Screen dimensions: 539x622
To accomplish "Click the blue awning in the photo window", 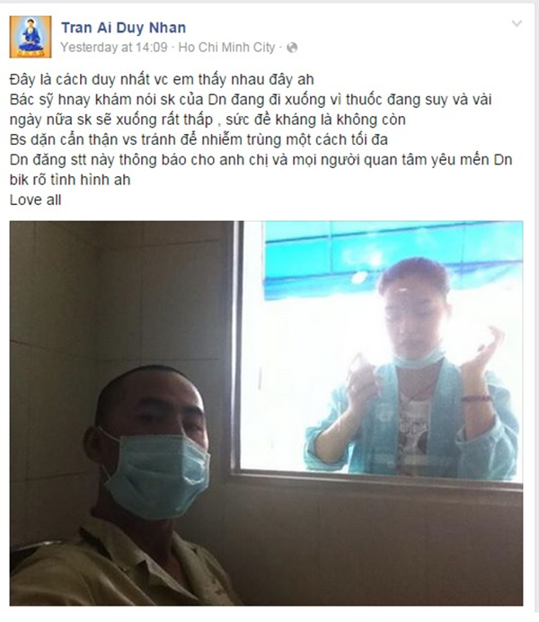I will point(393,253).
